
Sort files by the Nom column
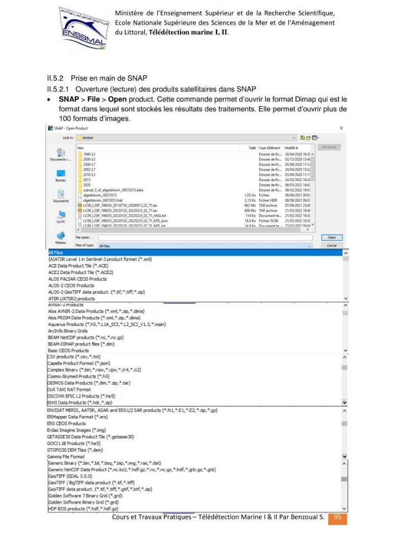(80, 148)
